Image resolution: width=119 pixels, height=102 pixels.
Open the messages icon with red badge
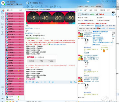(x=3, y=11)
